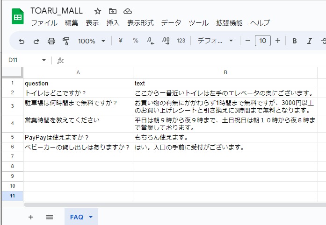Open the 100% zoom dropdown

pos(91,41)
